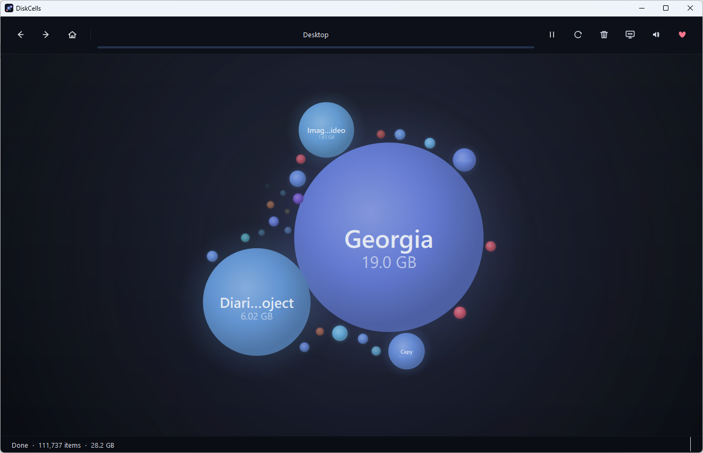Click the Done status text
703x453 pixels.
[20, 446]
